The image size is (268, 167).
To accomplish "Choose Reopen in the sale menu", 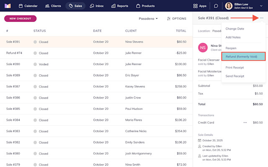I will 231,48.
